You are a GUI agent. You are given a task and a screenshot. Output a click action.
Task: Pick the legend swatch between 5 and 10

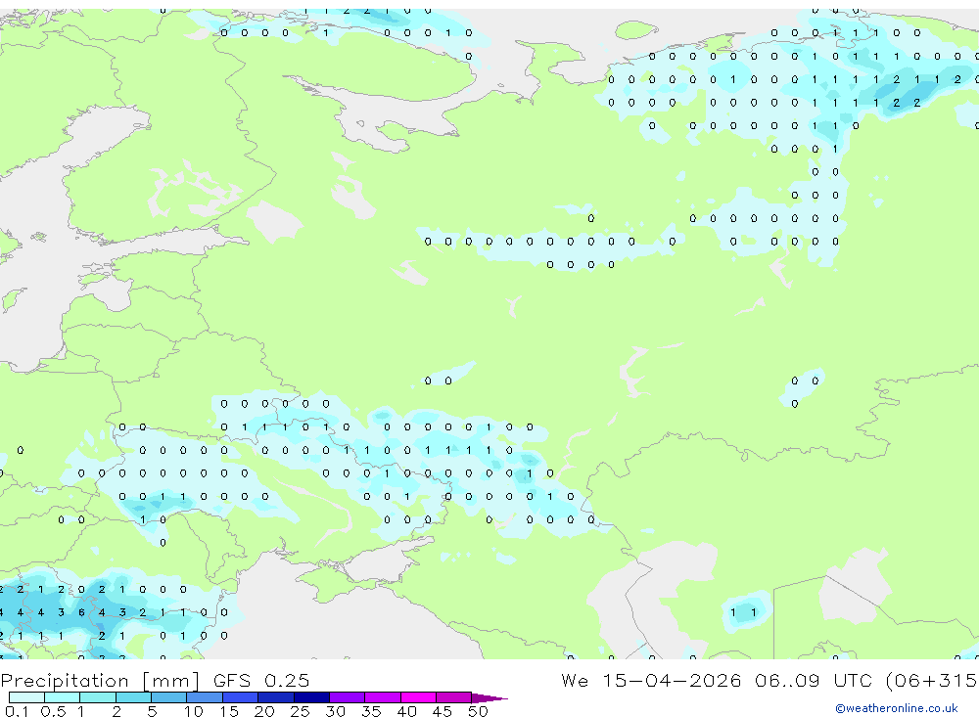(169, 697)
